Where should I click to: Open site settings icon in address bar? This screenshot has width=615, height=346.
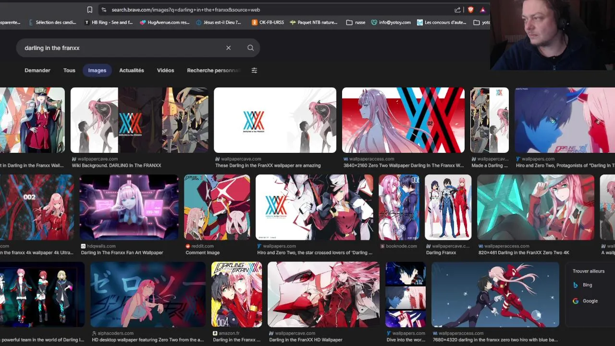pos(103,10)
